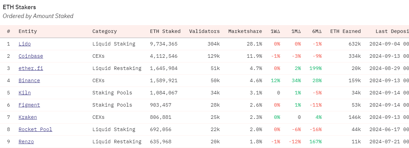Click the Entity column header
The height and width of the screenshot is (148, 409).
click(28, 31)
